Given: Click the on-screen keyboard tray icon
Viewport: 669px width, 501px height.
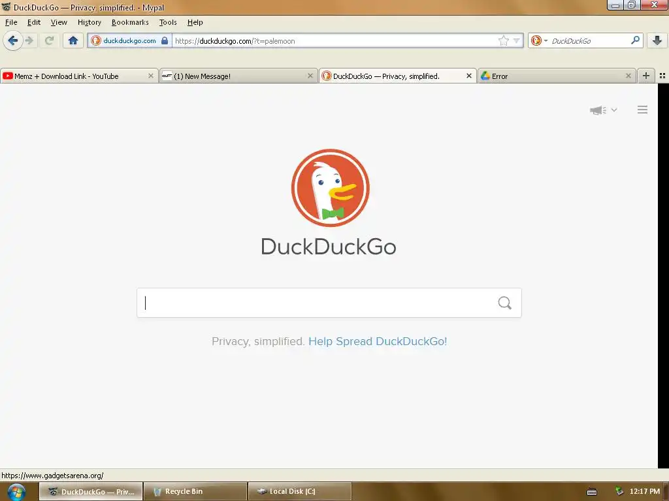Looking at the screenshot, I should coord(592,492).
